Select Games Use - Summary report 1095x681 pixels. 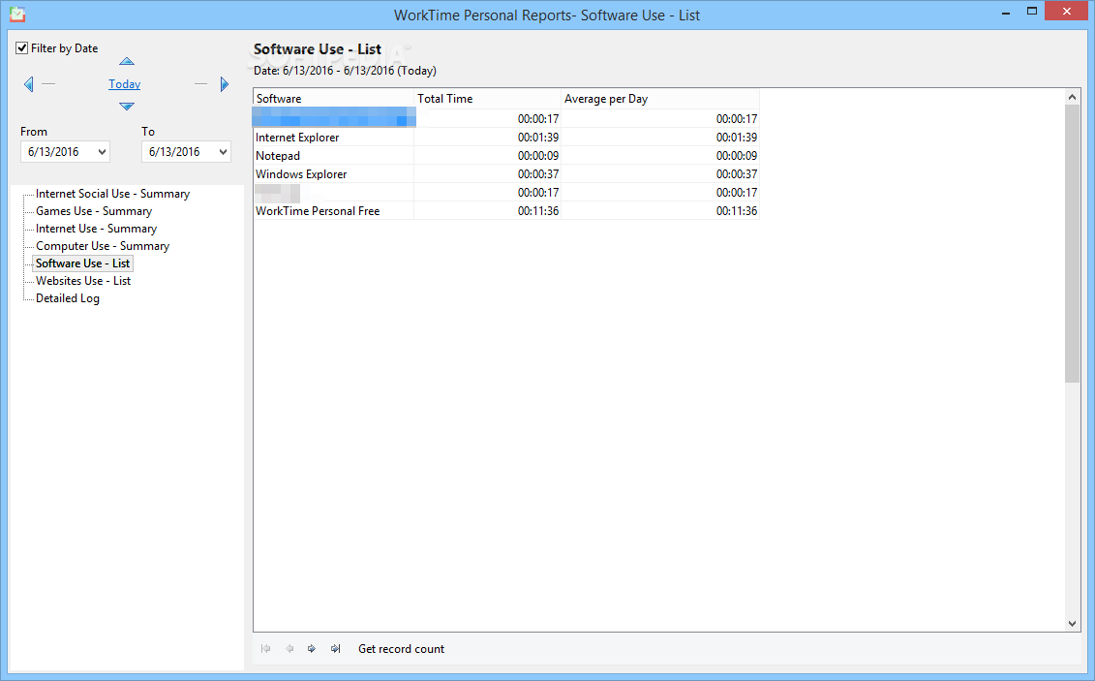94,211
